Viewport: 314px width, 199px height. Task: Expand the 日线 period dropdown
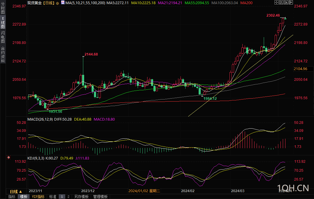pos(16,191)
